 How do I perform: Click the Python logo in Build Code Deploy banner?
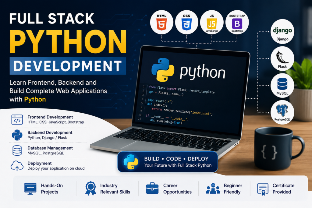[x=131, y=162]
